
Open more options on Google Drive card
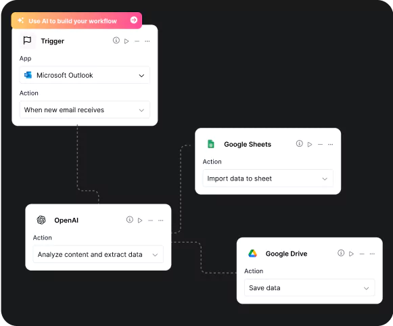372,254
